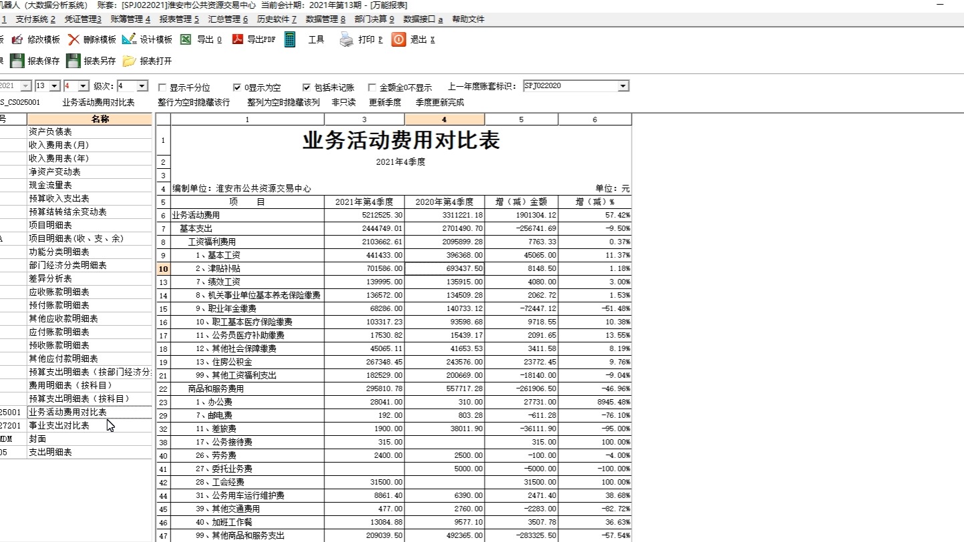
Task: Click the 删除模板 red X icon
Action: point(73,39)
